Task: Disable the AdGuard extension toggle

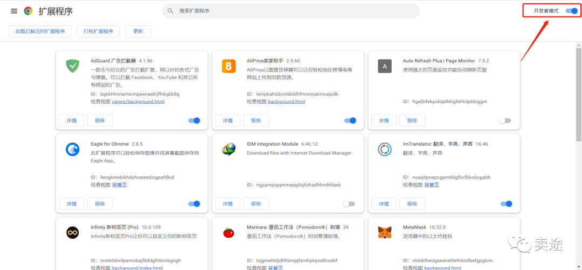Action: point(194,120)
